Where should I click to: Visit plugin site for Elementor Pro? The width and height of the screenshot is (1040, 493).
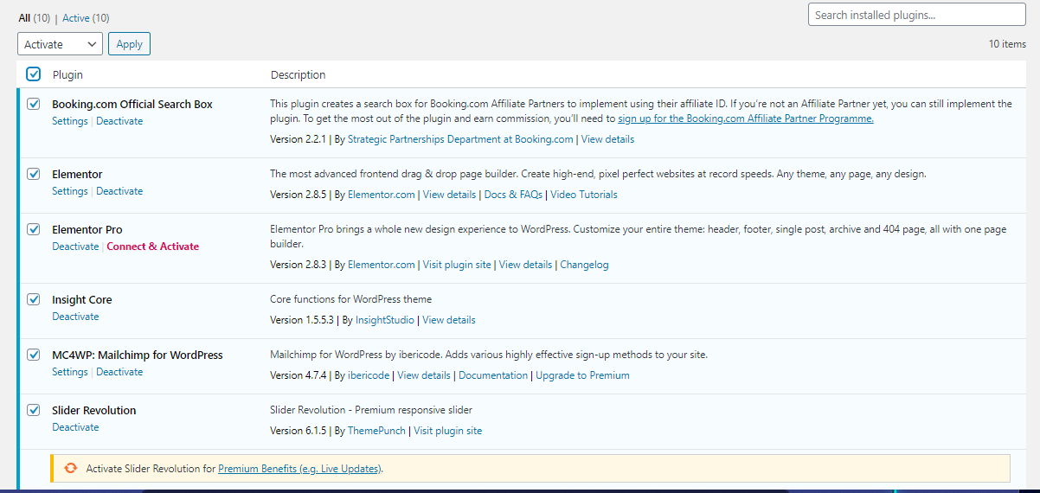(x=457, y=265)
